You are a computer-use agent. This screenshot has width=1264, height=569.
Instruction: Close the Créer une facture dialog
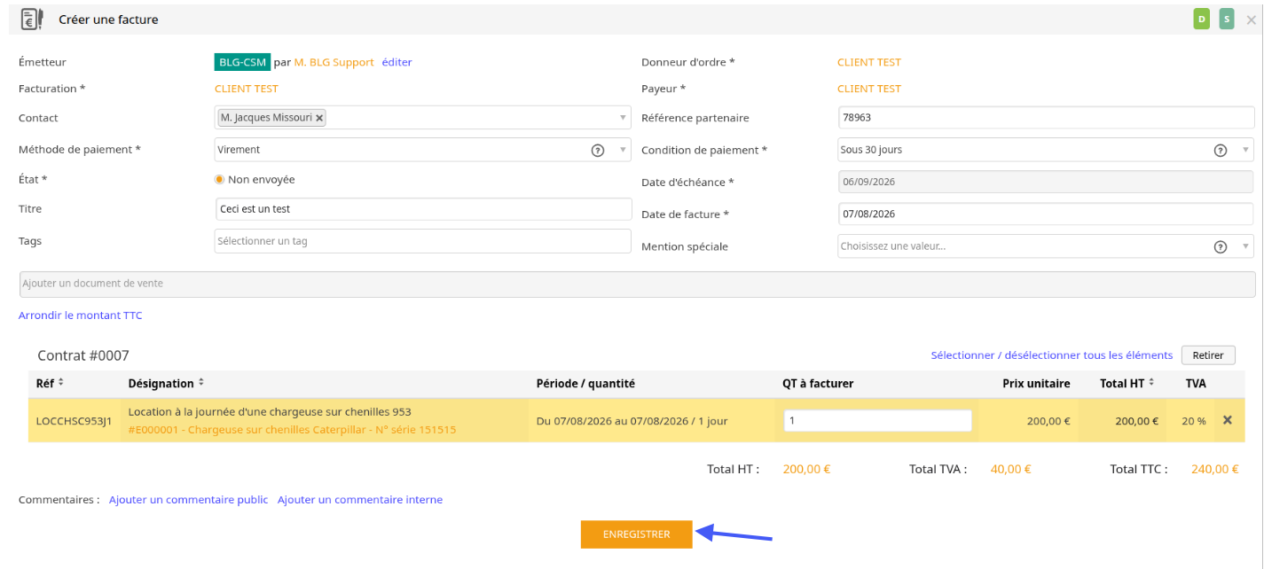coord(1252,19)
